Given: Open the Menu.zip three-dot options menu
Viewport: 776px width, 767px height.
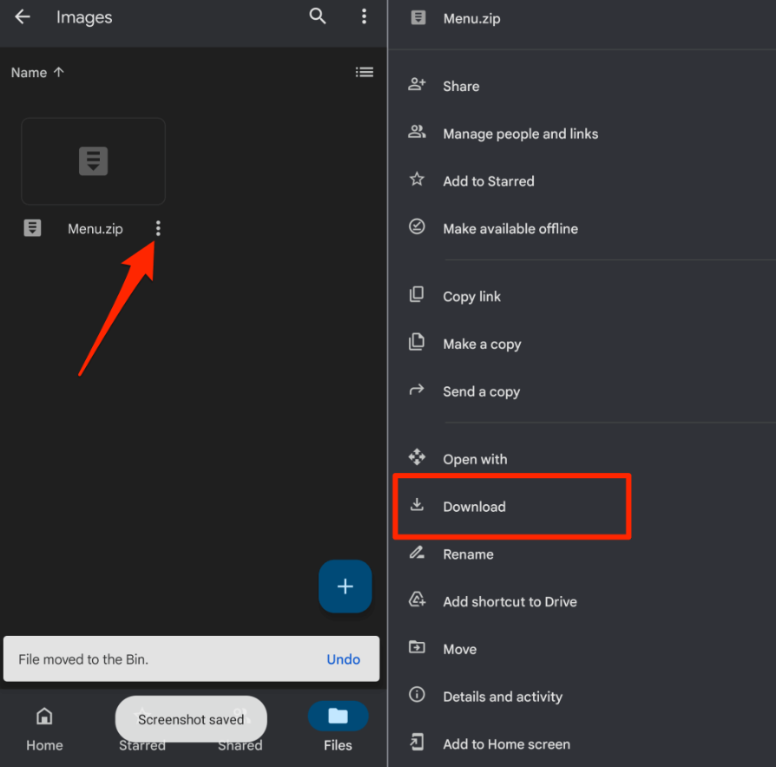Looking at the screenshot, I should coord(158,228).
